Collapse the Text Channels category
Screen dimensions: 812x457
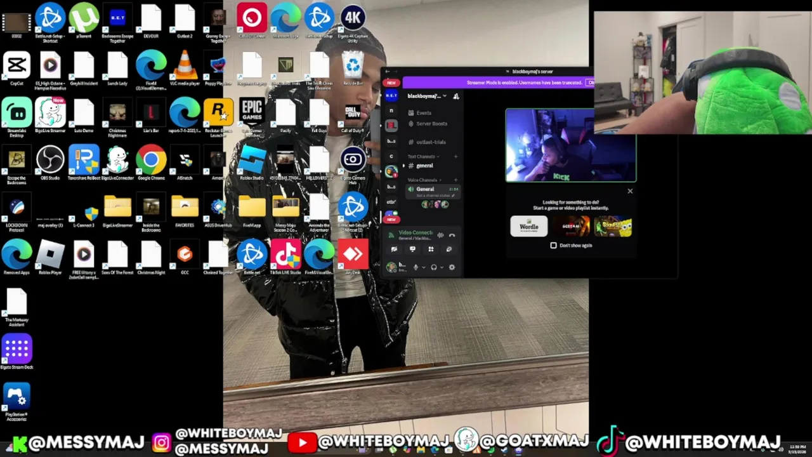coord(423,157)
